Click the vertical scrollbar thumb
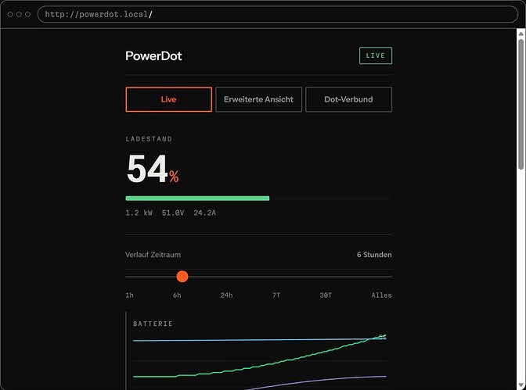 point(521,104)
